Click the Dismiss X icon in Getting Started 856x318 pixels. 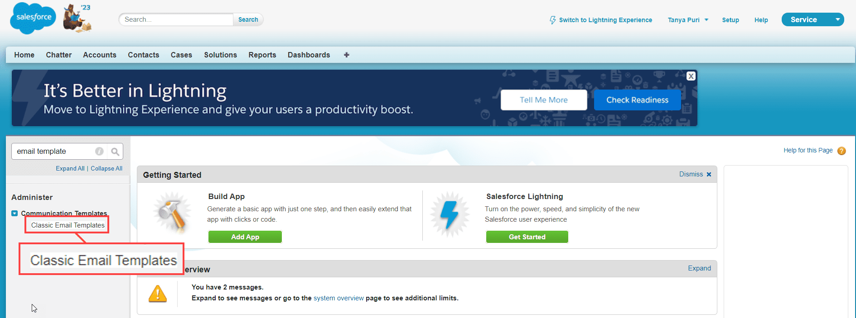click(x=709, y=174)
